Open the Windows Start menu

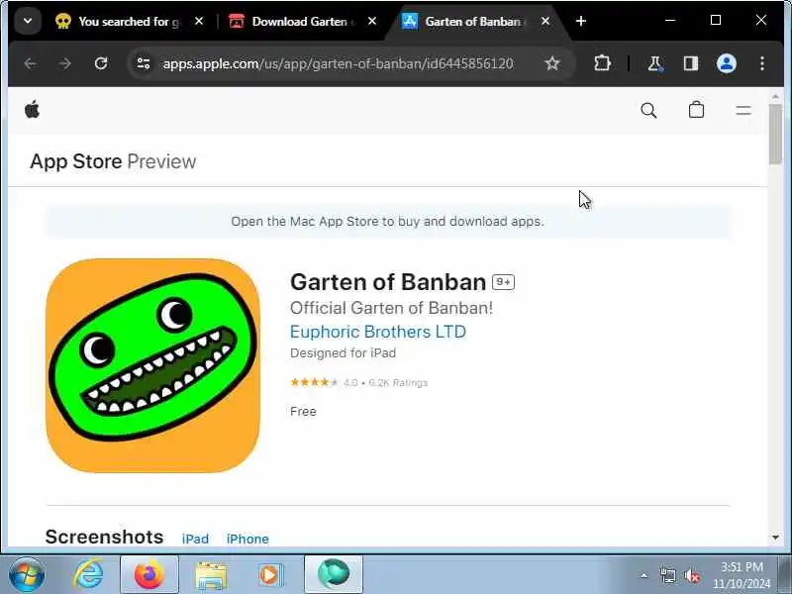point(27,574)
